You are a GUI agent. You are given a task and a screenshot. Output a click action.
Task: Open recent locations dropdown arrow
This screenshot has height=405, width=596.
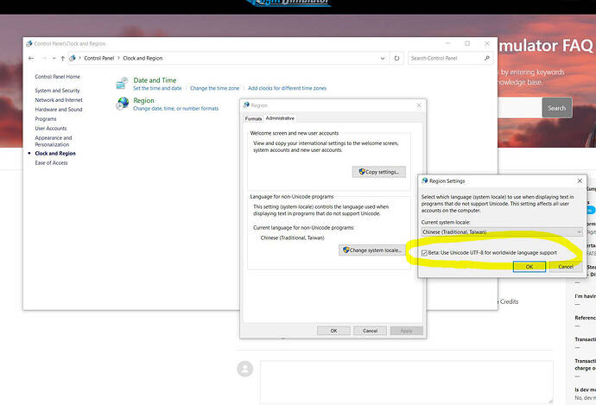coord(54,58)
